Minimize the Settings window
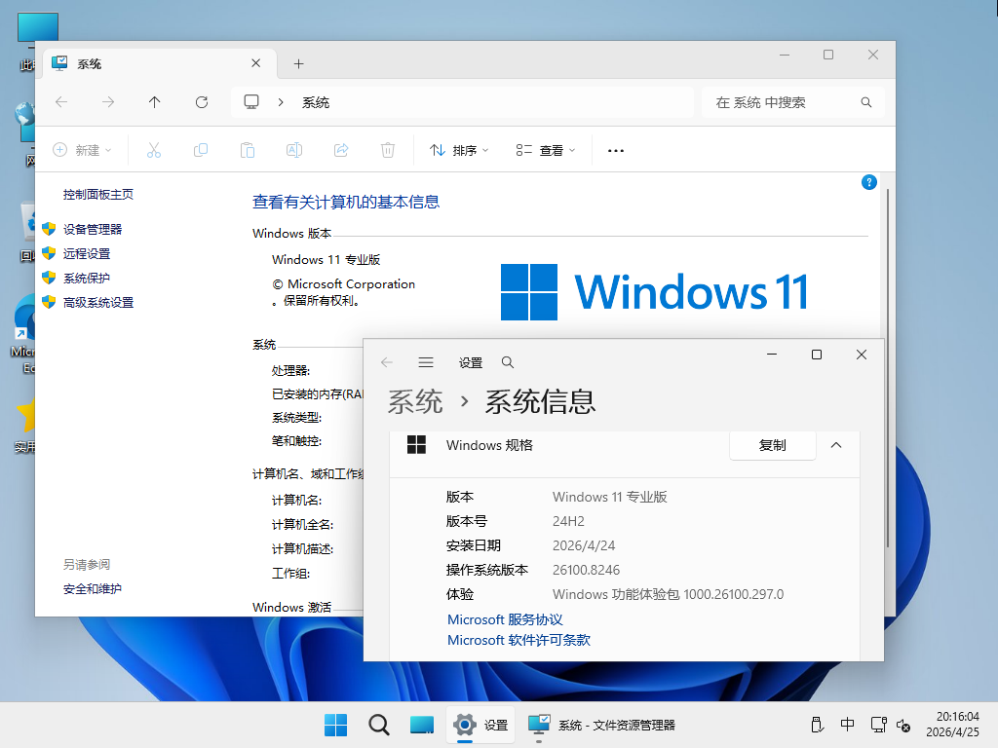Image resolution: width=998 pixels, height=748 pixels. [x=772, y=355]
